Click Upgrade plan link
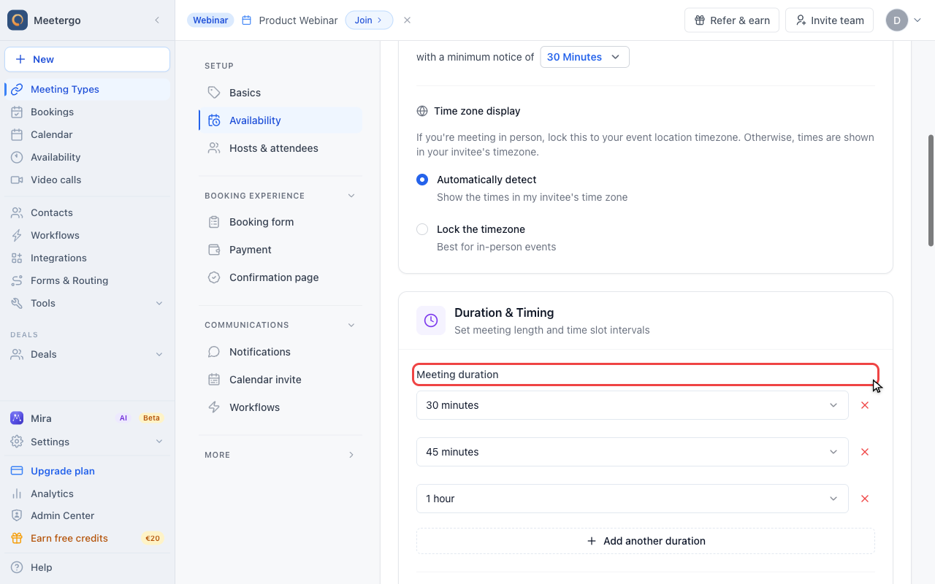 click(x=63, y=471)
